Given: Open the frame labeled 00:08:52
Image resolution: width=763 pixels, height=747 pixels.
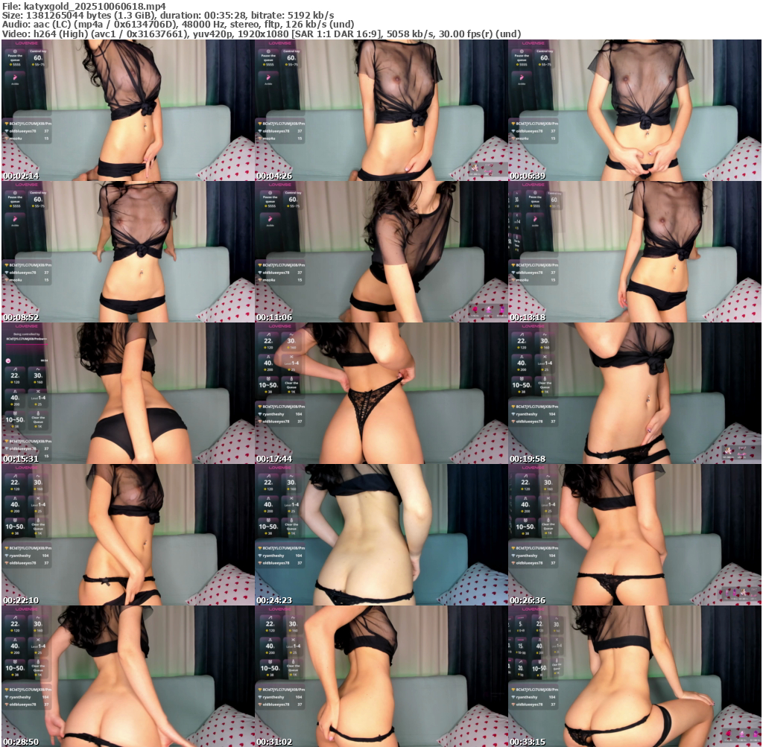Looking at the screenshot, I should pos(127,252).
